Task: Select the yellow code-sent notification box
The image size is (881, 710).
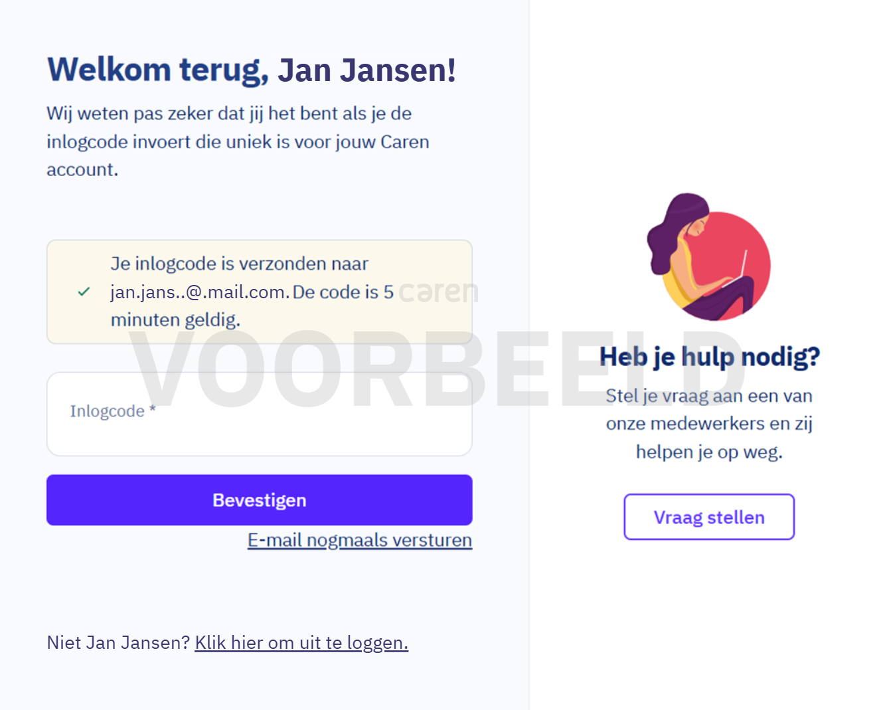Action: (259, 292)
